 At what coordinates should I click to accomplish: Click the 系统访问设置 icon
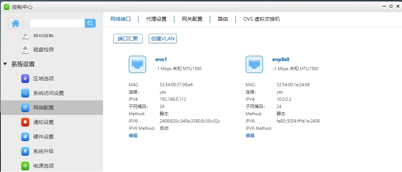pos(25,93)
